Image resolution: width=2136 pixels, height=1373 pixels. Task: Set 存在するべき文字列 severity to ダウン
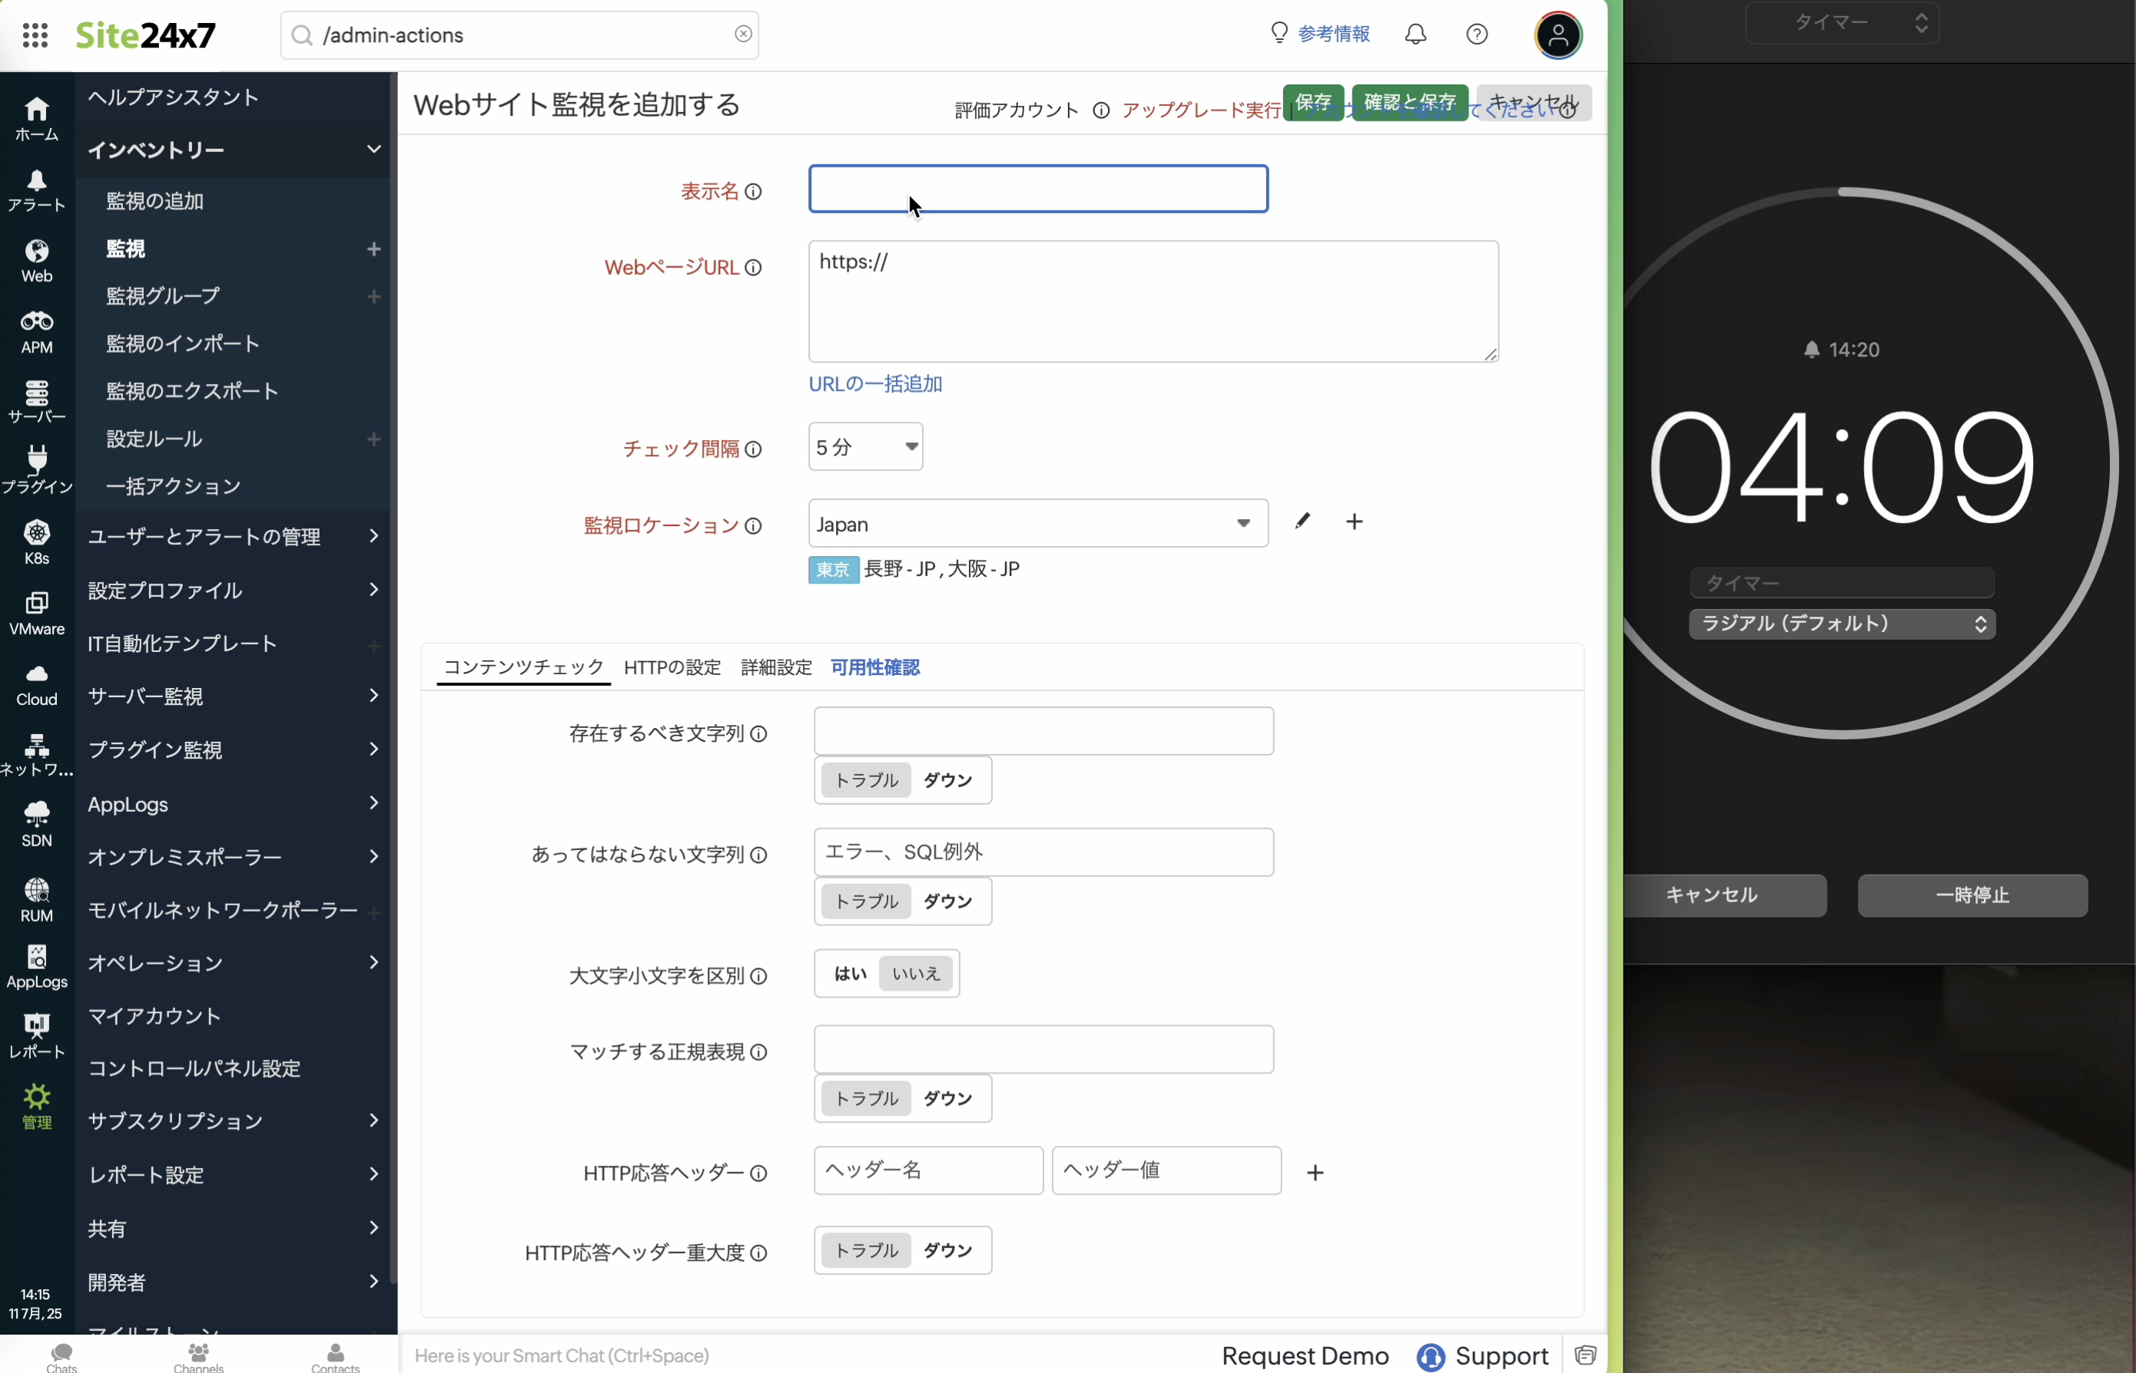[x=947, y=780]
